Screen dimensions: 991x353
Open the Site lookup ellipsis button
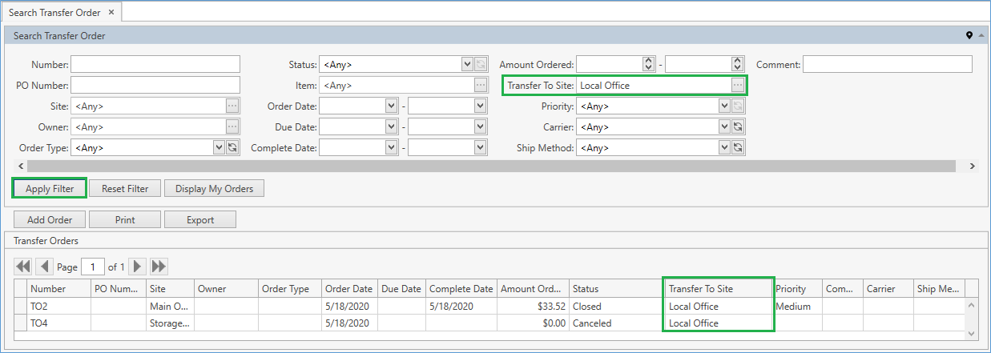click(232, 106)
